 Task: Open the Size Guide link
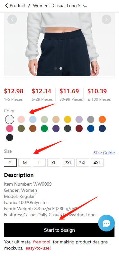tap(104, 153)
